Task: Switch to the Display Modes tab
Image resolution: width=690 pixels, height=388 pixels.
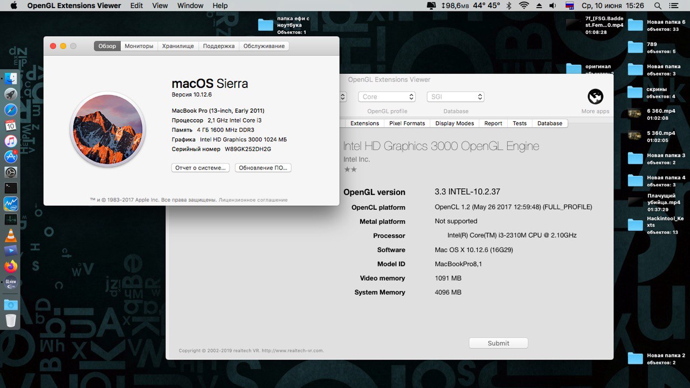Action: point(454,123)
